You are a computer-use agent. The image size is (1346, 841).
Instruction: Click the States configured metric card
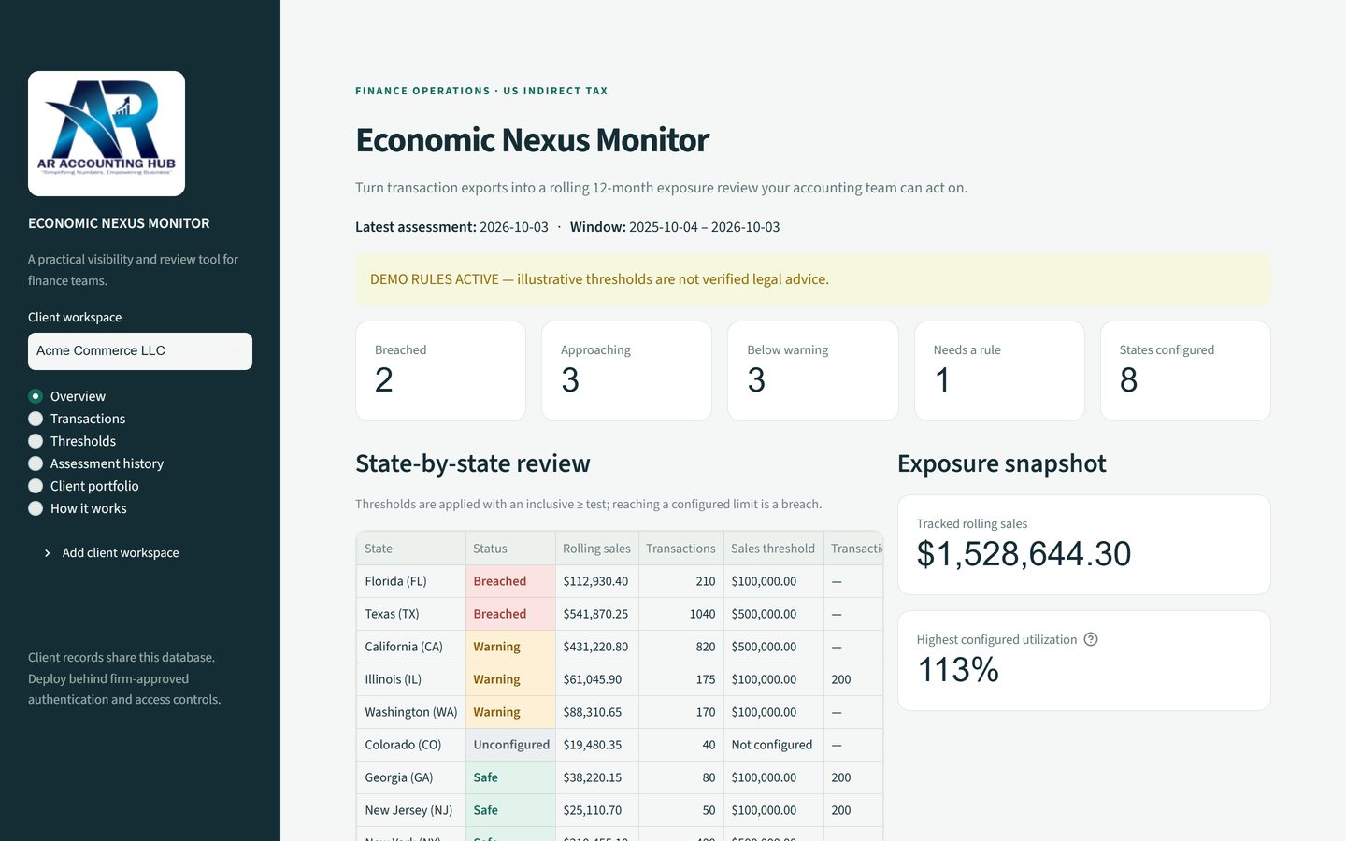(x=1185, y=371)
